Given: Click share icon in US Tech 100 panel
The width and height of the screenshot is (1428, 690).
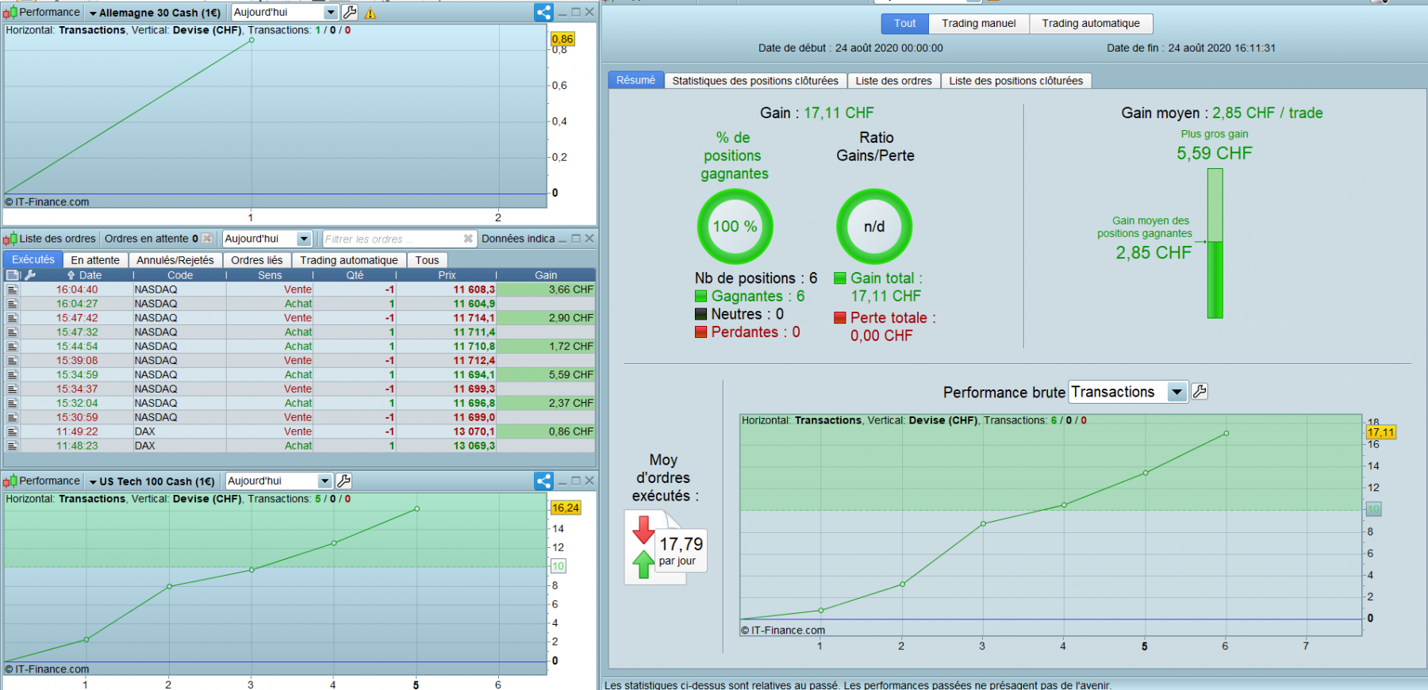Looking at the screenshot, I should tap(543, 481).
